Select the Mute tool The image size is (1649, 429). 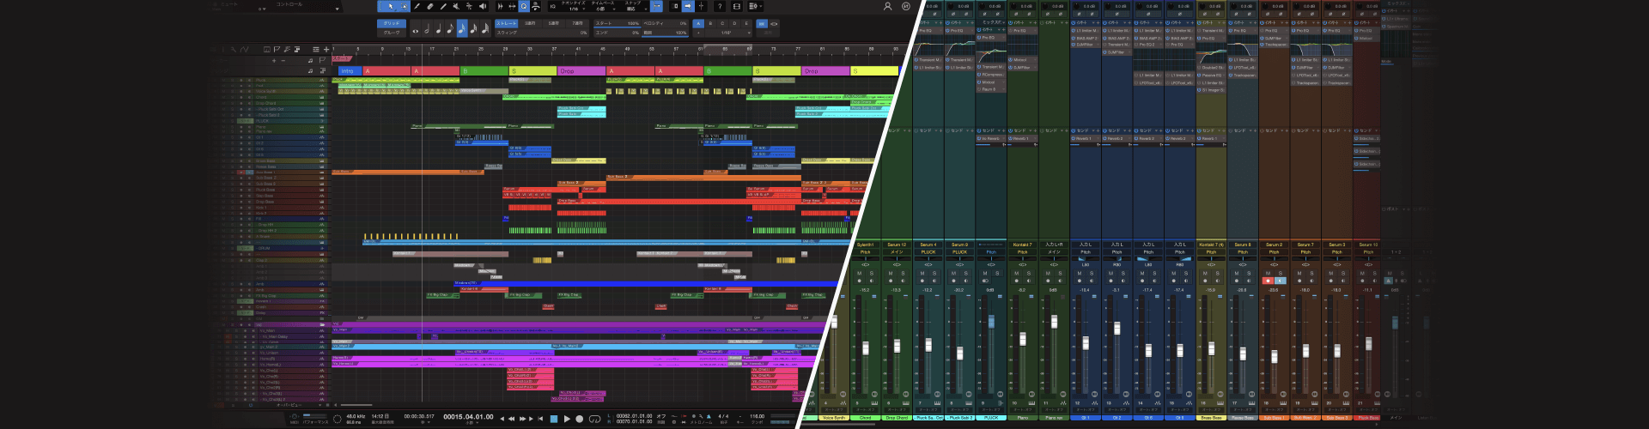pos(456,6)
